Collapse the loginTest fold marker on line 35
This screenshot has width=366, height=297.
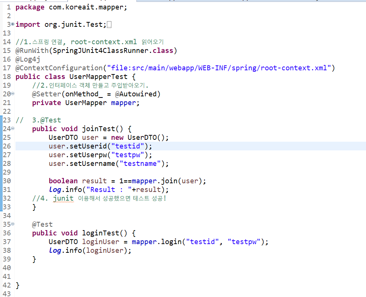pos(12,224)
